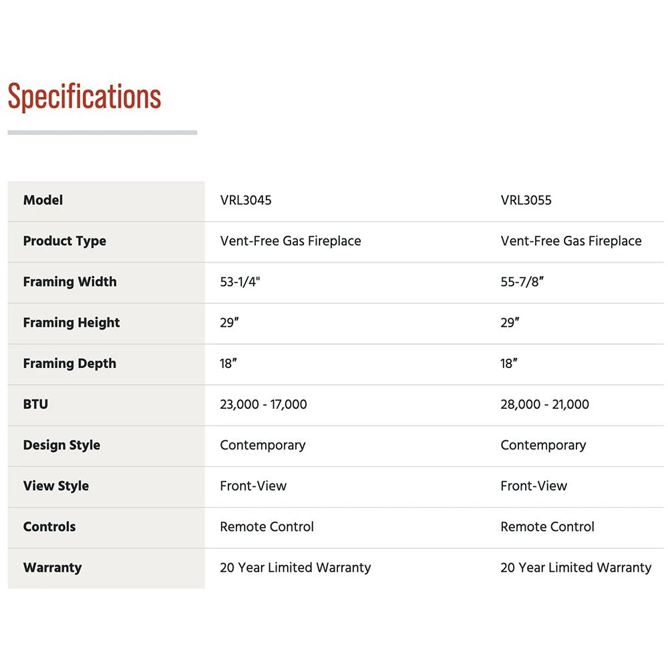Click the Controls row label
Screen dimensions: 668x668
click(49, 526)
